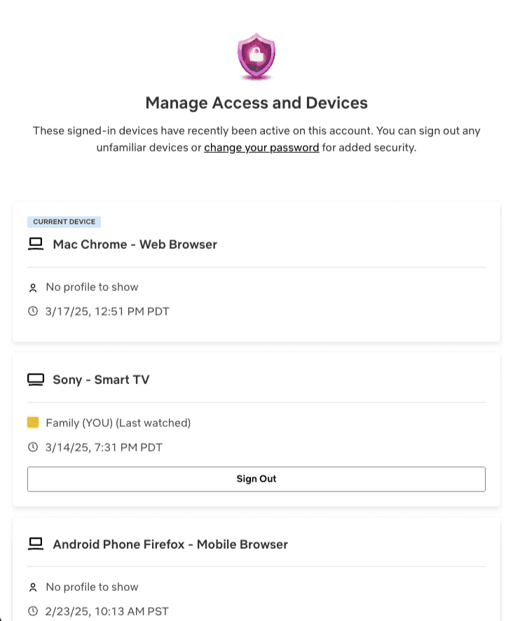
Task: Select the Family profile yellow color swatch
Action: pos(33,423)
